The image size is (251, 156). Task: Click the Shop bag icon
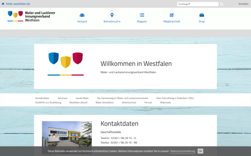coord(202,15)
